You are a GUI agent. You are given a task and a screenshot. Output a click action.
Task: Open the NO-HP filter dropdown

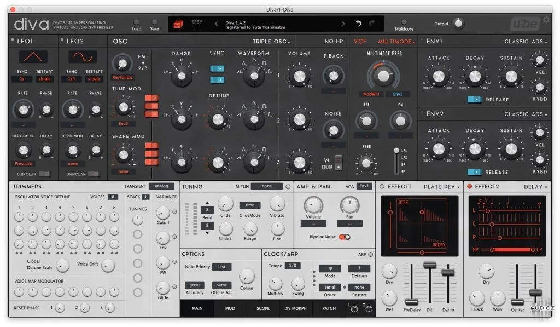point(334,42)
